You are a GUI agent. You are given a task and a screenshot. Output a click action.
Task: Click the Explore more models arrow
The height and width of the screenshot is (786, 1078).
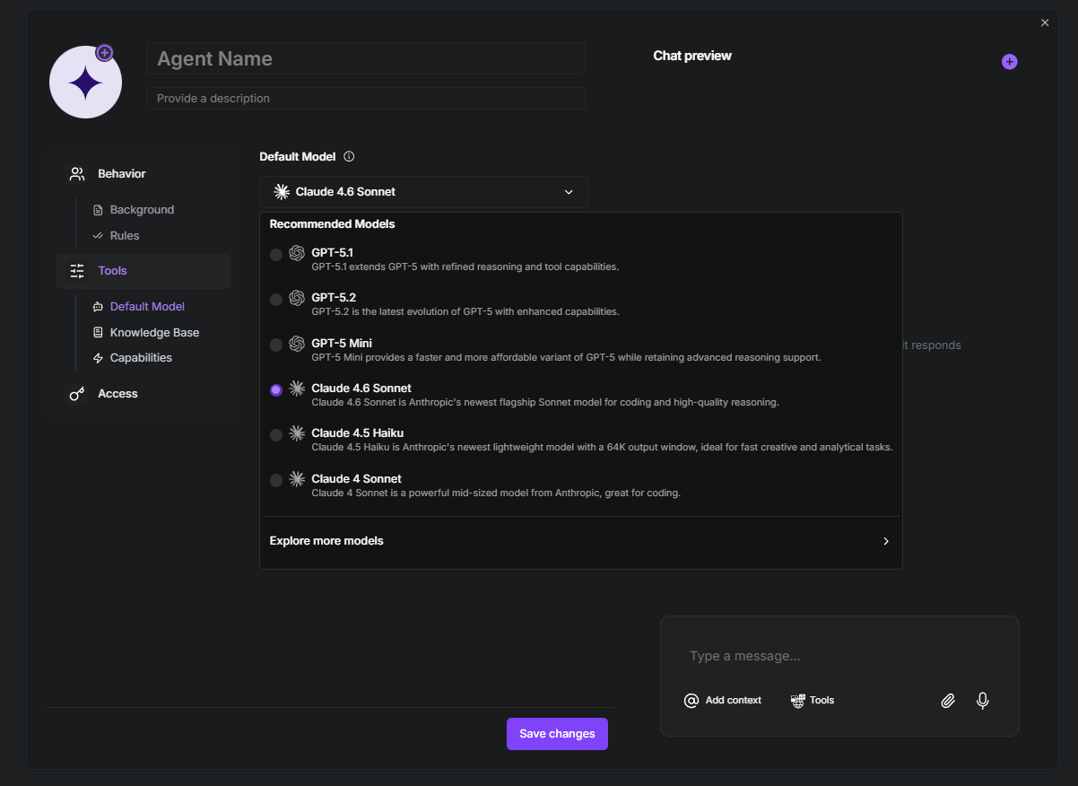[x=886, y=541]
